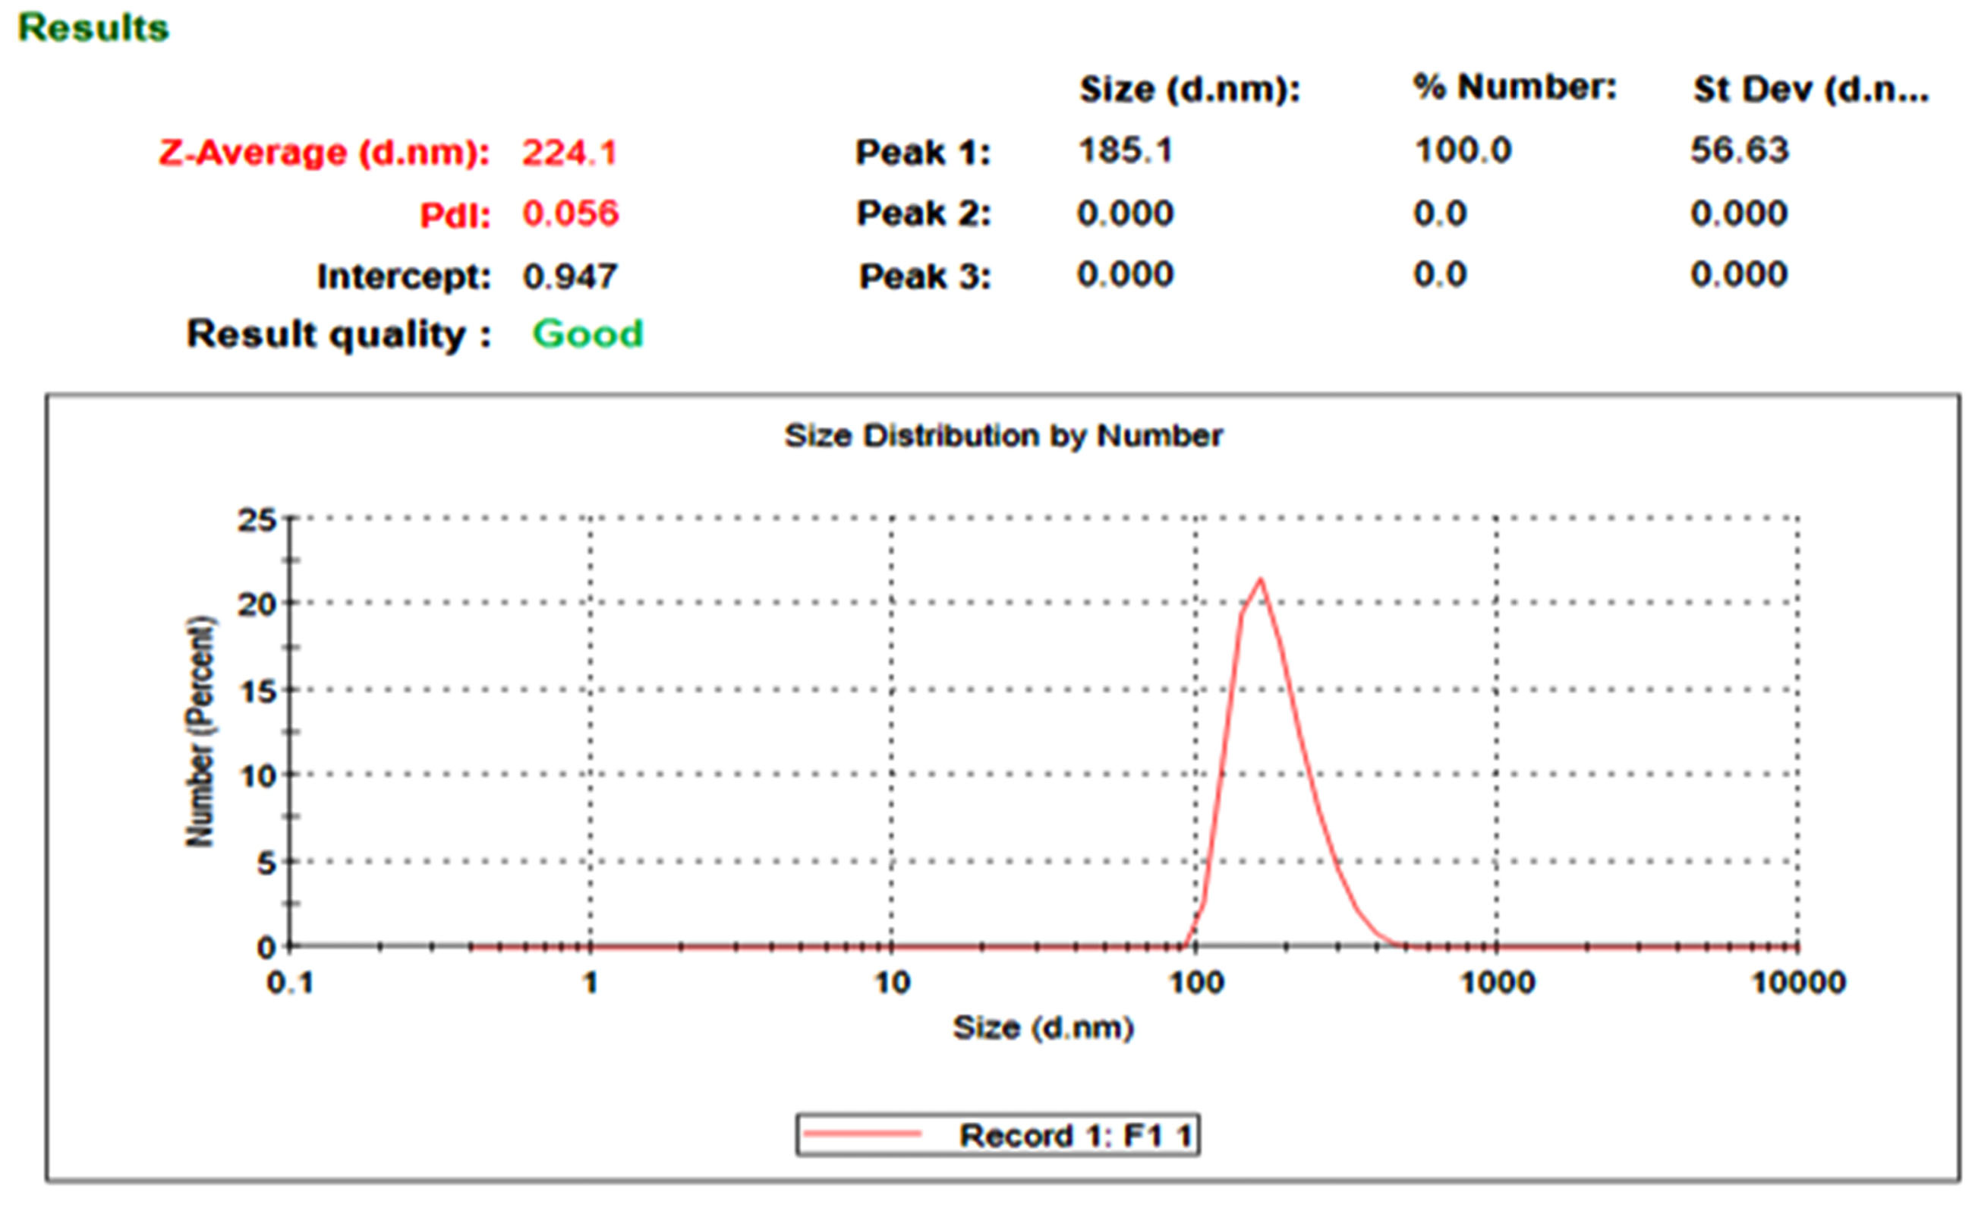Viewport: 1975px width, 1205px height.
Task: Click the Peak 3 row label
Action: [925, 276]
